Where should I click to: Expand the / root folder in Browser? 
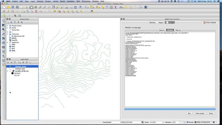(8, 32)
